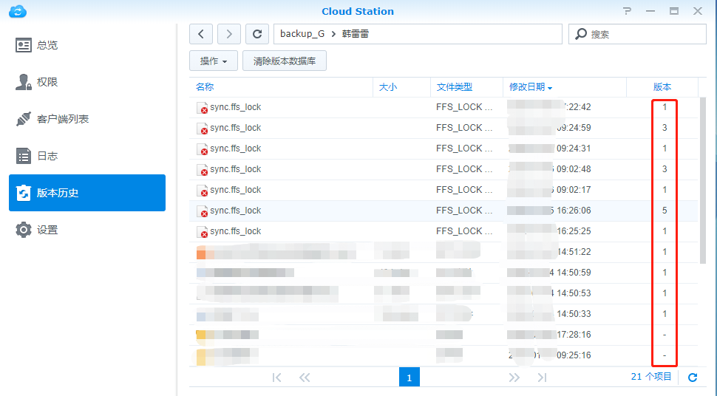This screenshot has height=396, width=717.
Task: Click backup_G in the path breadcrumb
Action: [302, 34]
